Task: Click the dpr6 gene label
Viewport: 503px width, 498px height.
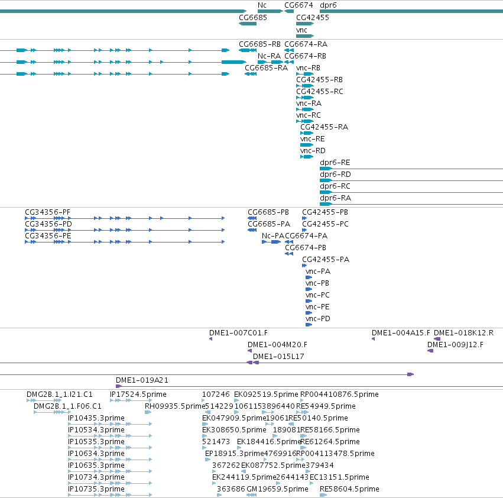Action: pyautogui.click(x=328, y=5)
